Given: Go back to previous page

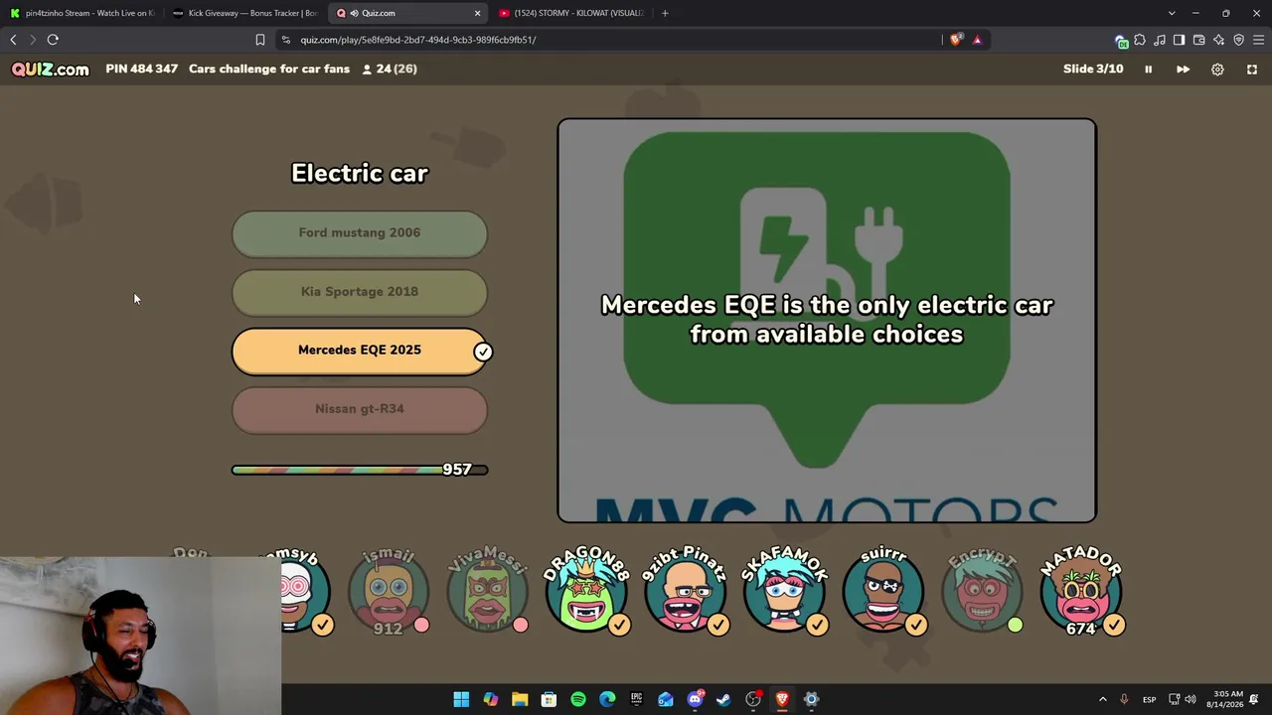Looking at the screenshot, I should (13, 40).
